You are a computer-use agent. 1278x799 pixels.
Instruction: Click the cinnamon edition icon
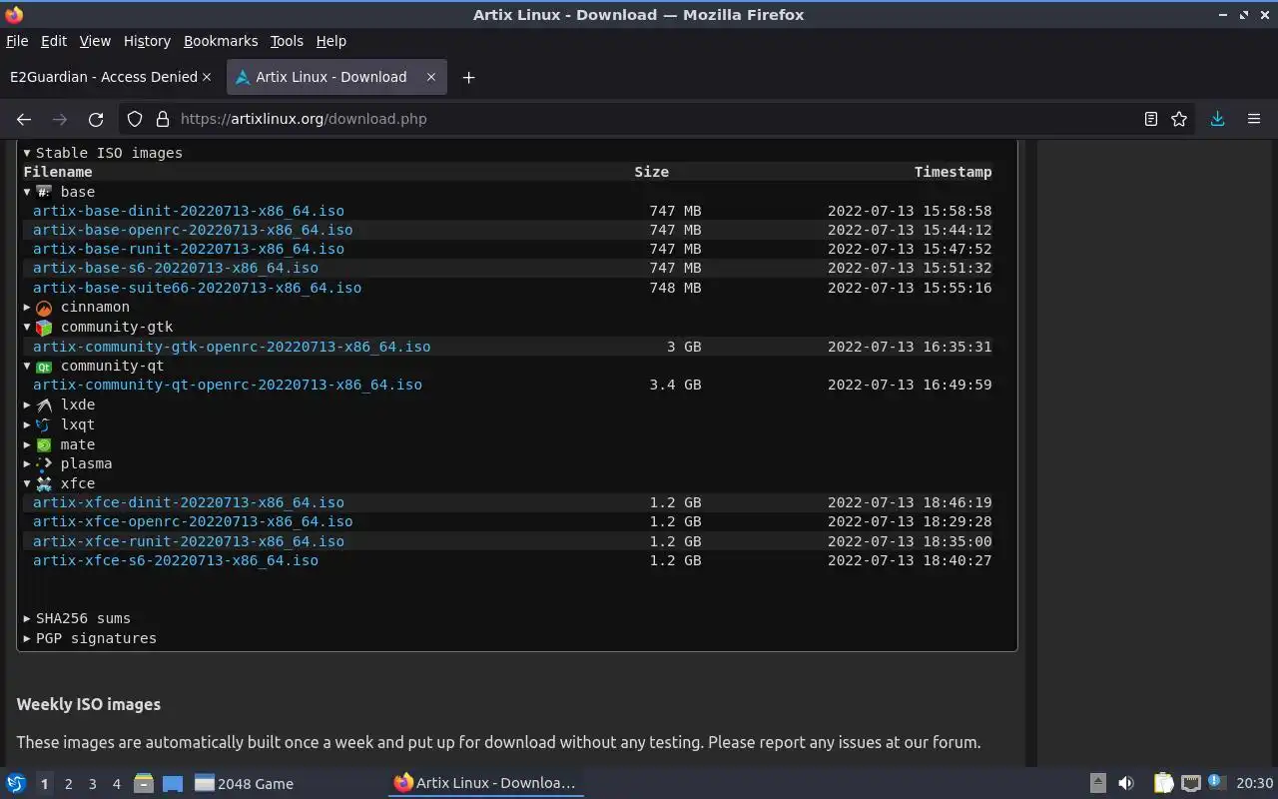pyautogui.click(x=44, y=308)
